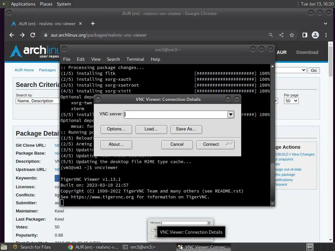Click the Search for Files taskbar entry
Screen dimensions: 335x251
[32, 247]
